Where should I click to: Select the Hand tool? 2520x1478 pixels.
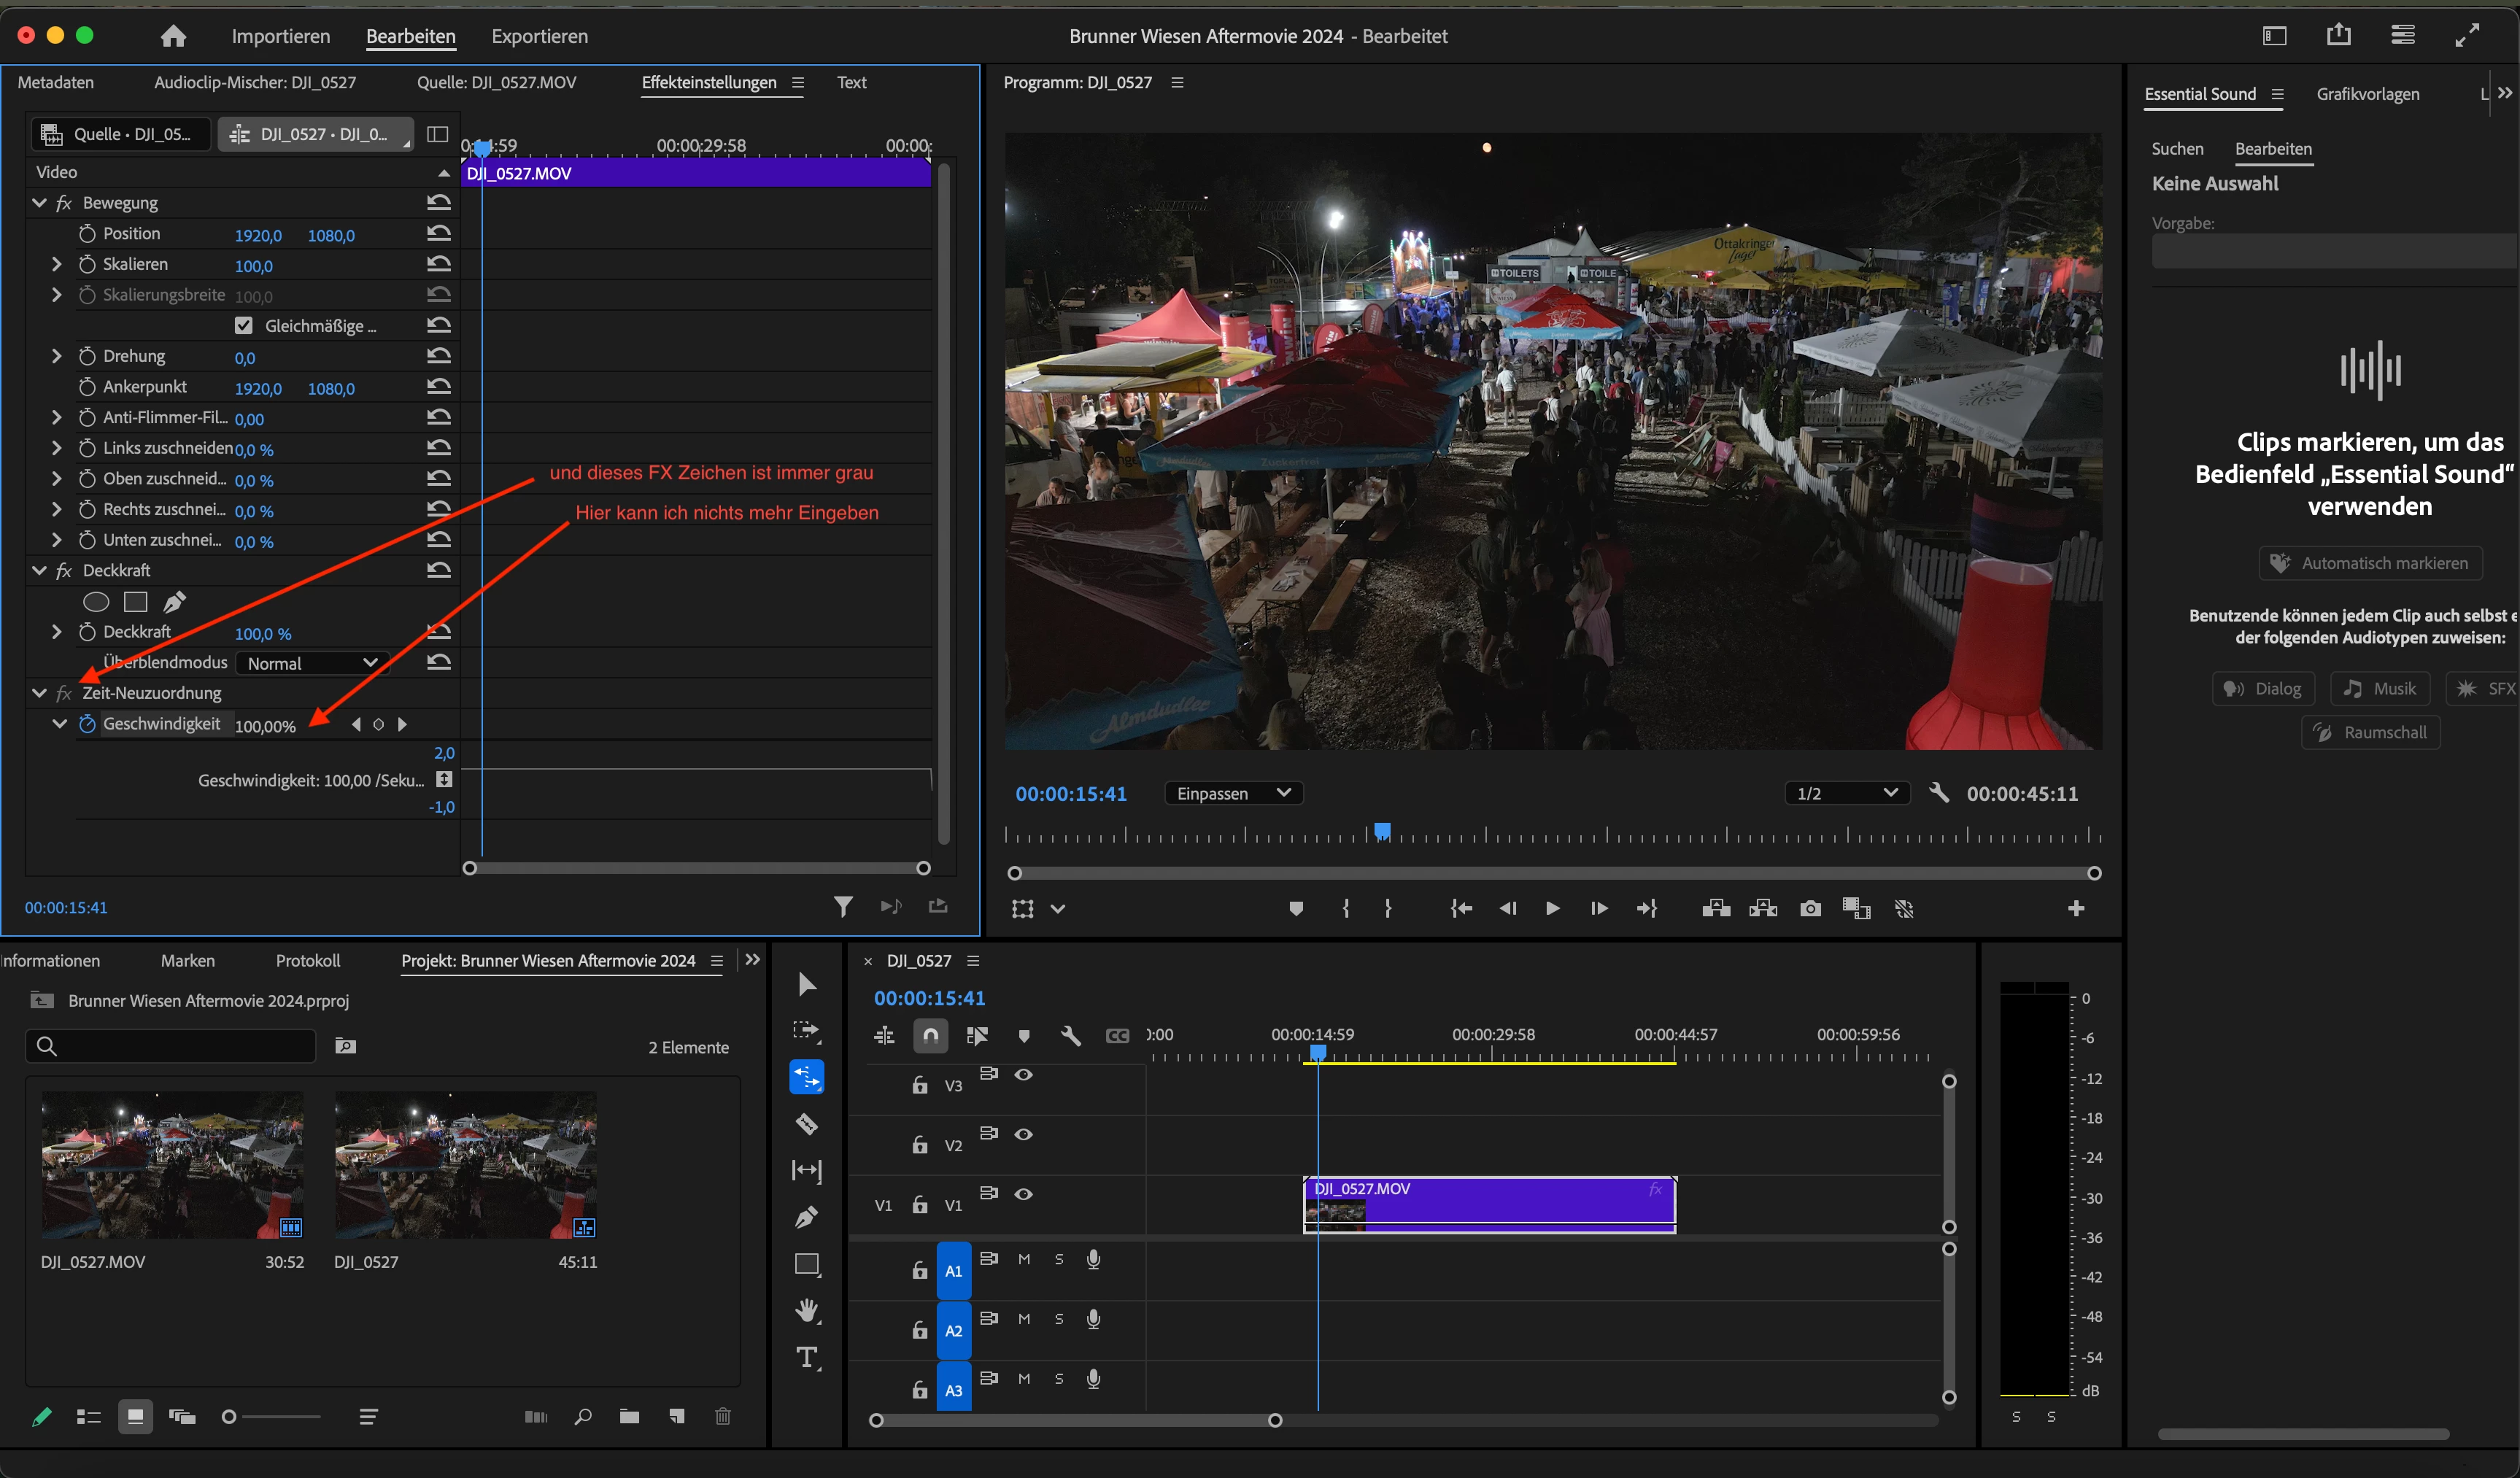click(806, 1311)
